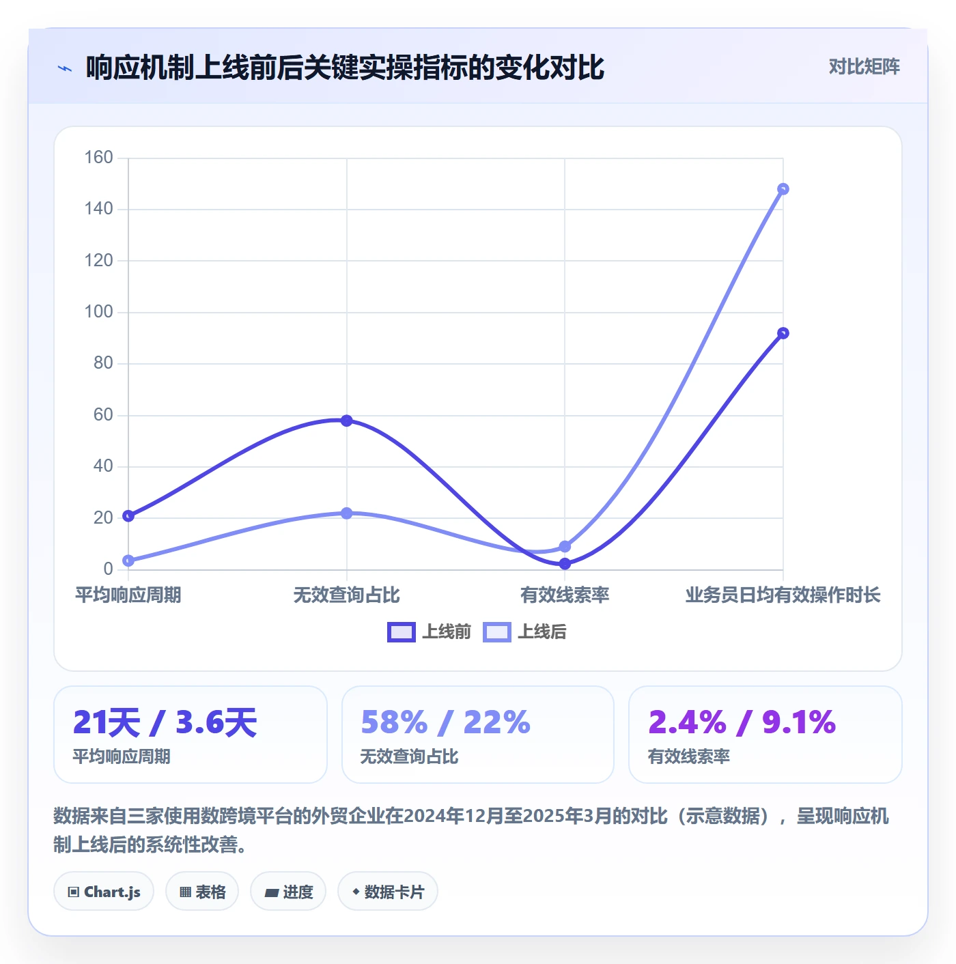The height and width of the screenshot is (964, 956).
Task: Select the 上线后 point at 无效查询占比
Action: [347, 513]
